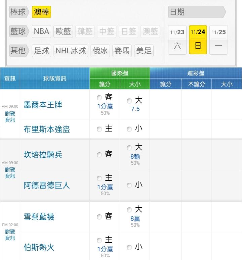Select 客 spread radio for 墨爾本王牌
The height and width of the screenshot is (260, 242).
click(99, 98)
